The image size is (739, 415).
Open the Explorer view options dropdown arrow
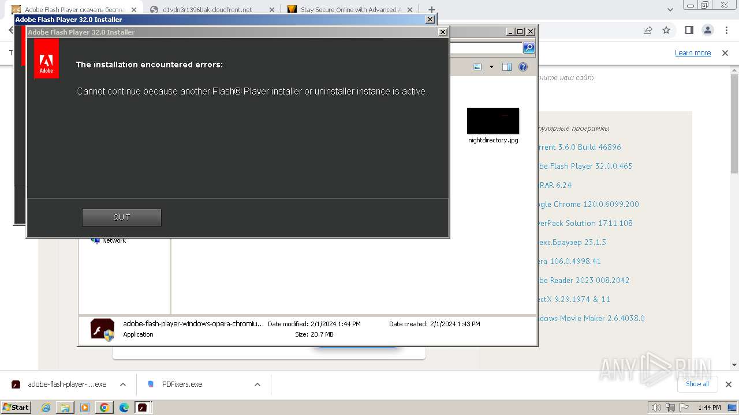[492, 67]
